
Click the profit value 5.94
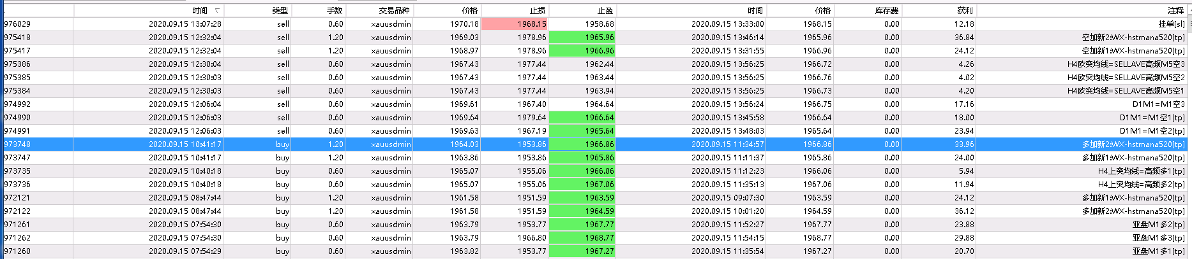[x=966, y=171]
